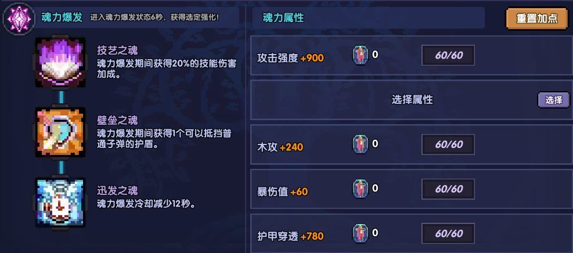Click the 魂力爆发 purple crystal icon
Viewport: 573px width, 253px height.
(x=18, y=19)
